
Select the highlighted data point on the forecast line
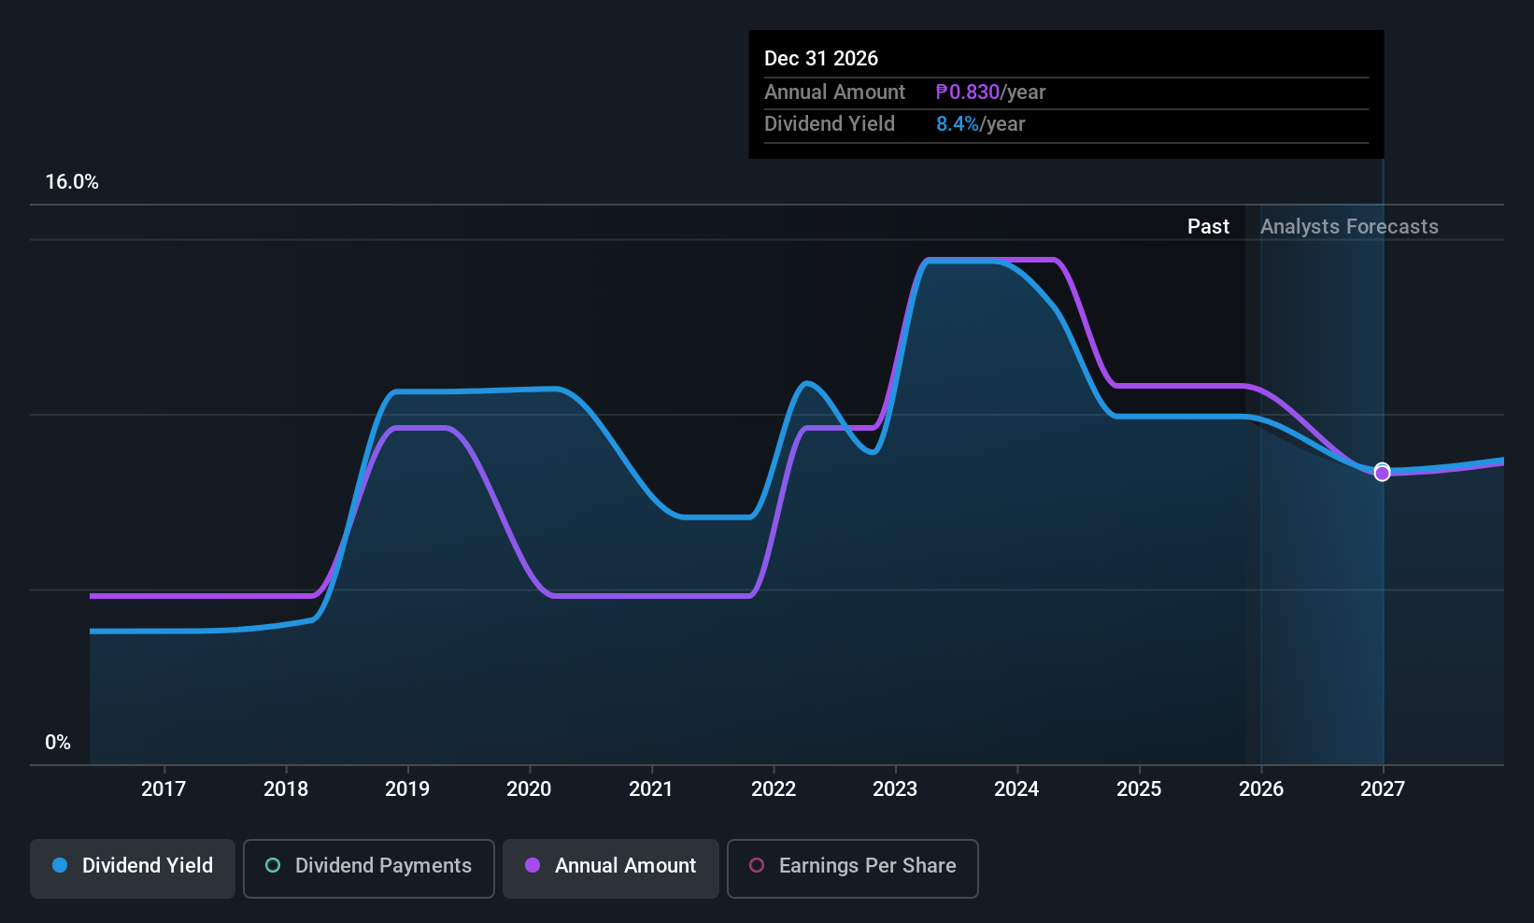click(1382, 473)
